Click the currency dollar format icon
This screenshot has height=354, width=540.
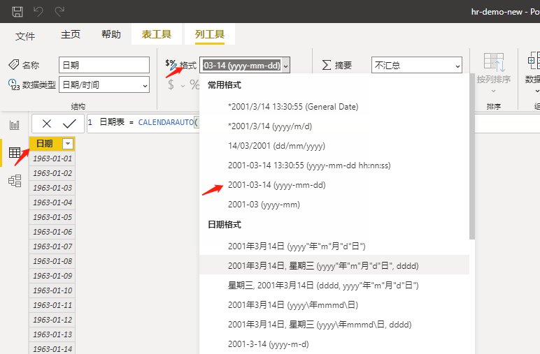click(171, 84)
